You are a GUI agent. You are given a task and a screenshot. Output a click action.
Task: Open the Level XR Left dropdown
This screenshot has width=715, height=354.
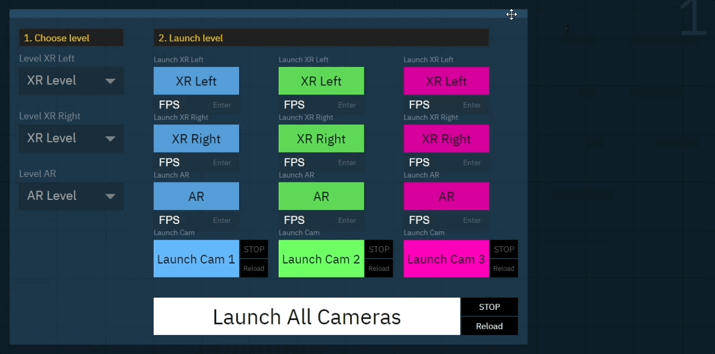tap(71, 80)
